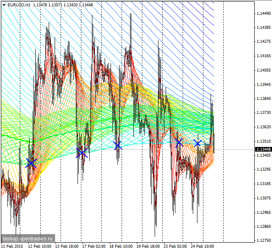Open the chart menu triangle beside EURUSD,H1
Screen dimensions: 272x249
click(x=4, y=5)
